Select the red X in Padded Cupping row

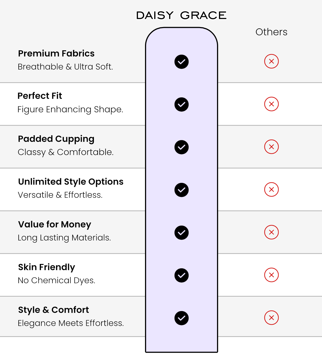click(271, 147)
